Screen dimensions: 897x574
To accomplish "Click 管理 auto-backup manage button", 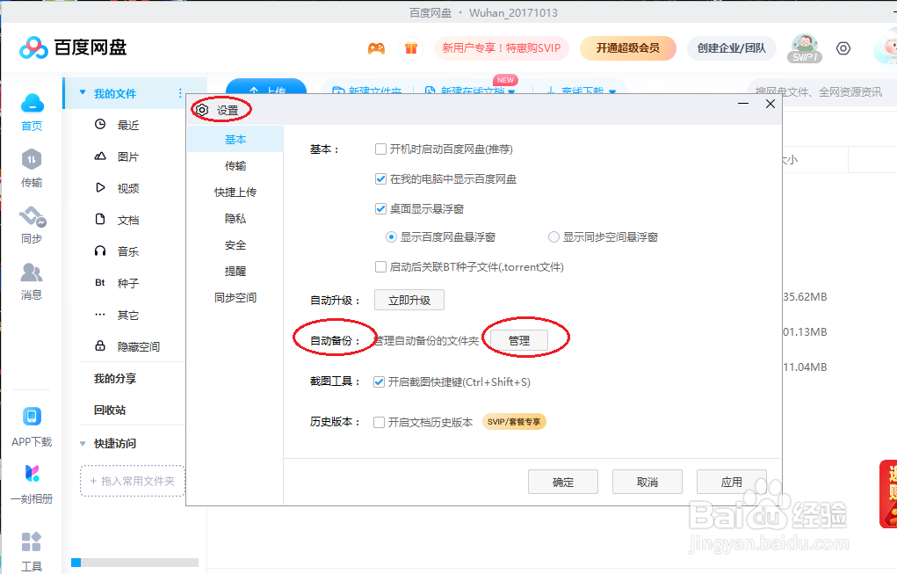I will (x=519, y=340).
